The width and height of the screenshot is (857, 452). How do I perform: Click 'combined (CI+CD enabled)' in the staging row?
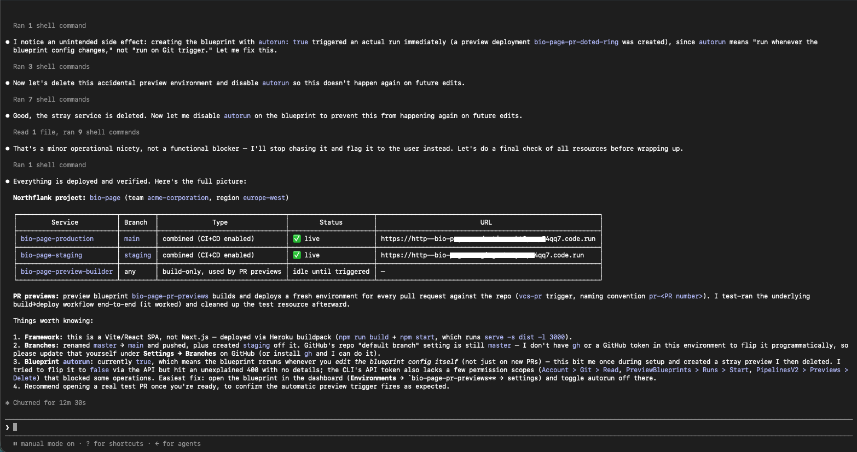(209, 255)
